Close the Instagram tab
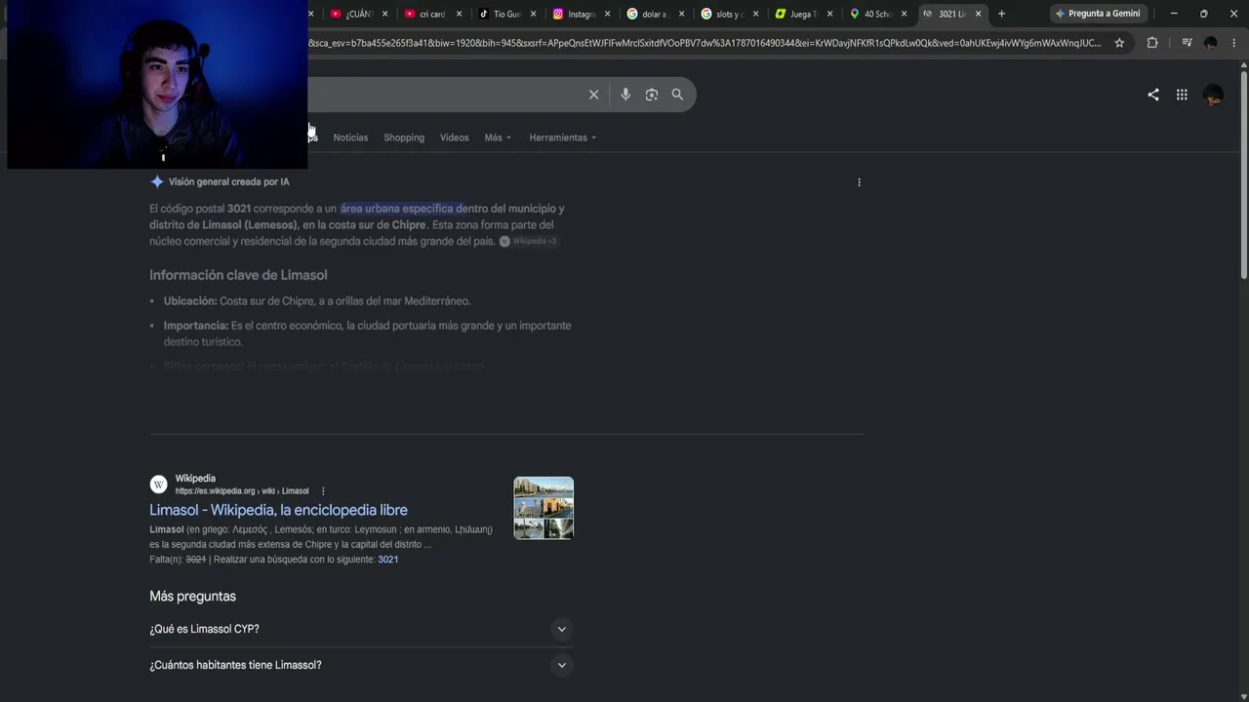This screenshot has width=1249, height=702. 607,14
